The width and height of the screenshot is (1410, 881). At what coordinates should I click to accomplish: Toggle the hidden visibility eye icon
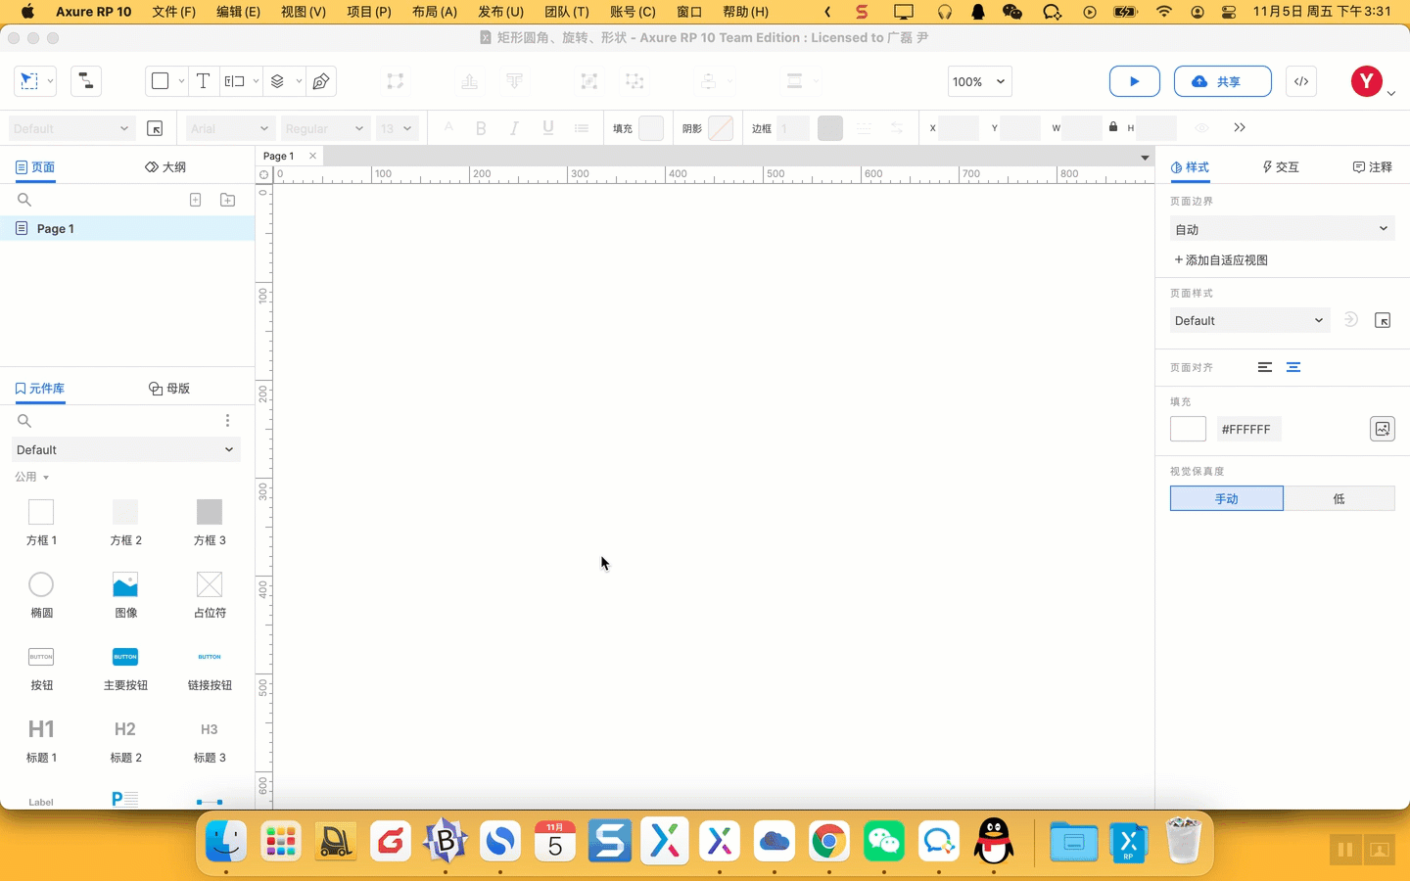[x=1201, y=128]
